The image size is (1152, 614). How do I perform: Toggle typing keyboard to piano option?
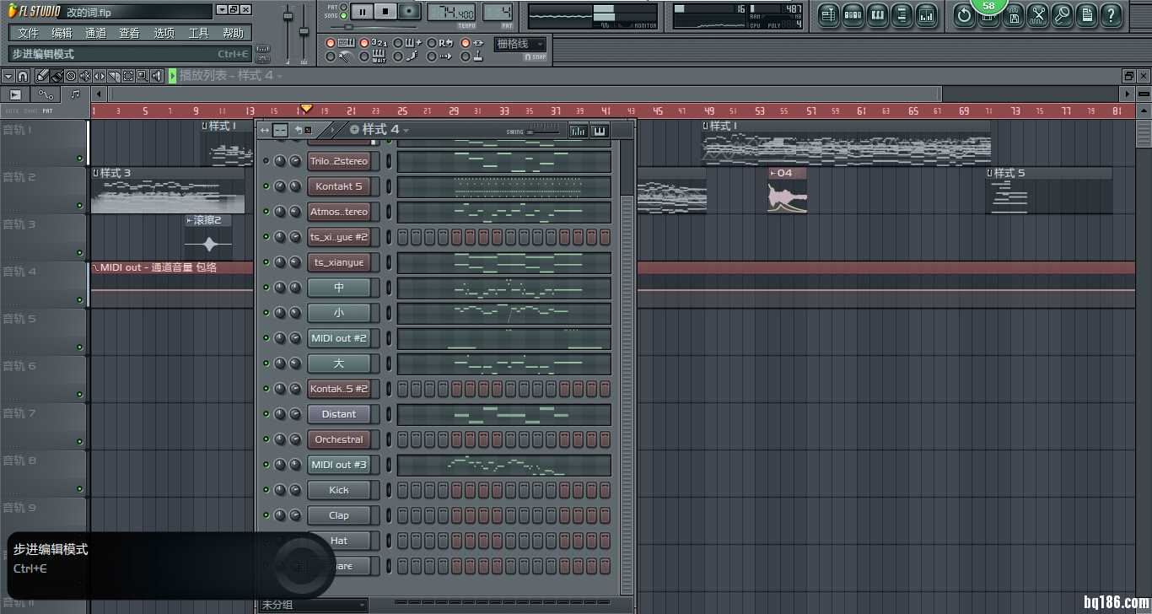pyautogui.click(x=331, y=43)
